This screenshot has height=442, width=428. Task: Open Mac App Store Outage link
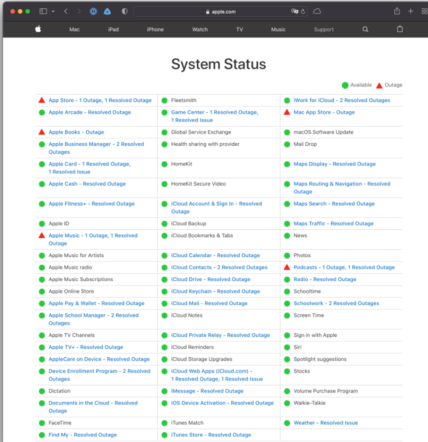324,112
